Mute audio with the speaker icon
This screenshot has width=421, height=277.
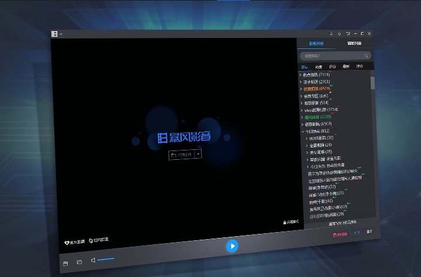(x=93, y=260)
